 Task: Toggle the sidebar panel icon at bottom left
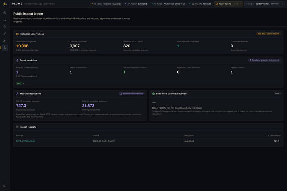coord(5,186)
